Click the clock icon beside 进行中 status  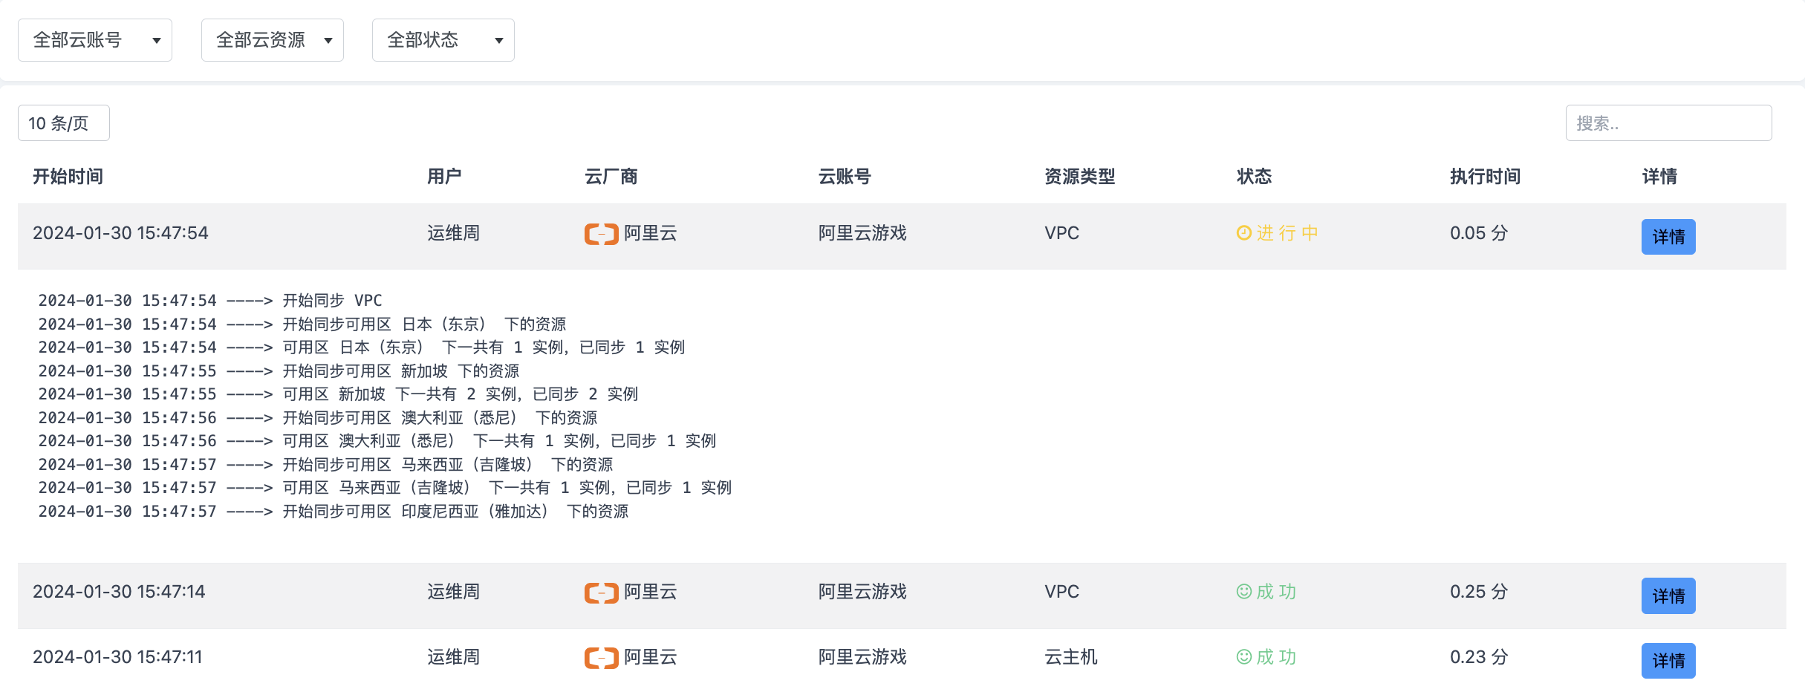point(1243,233)
